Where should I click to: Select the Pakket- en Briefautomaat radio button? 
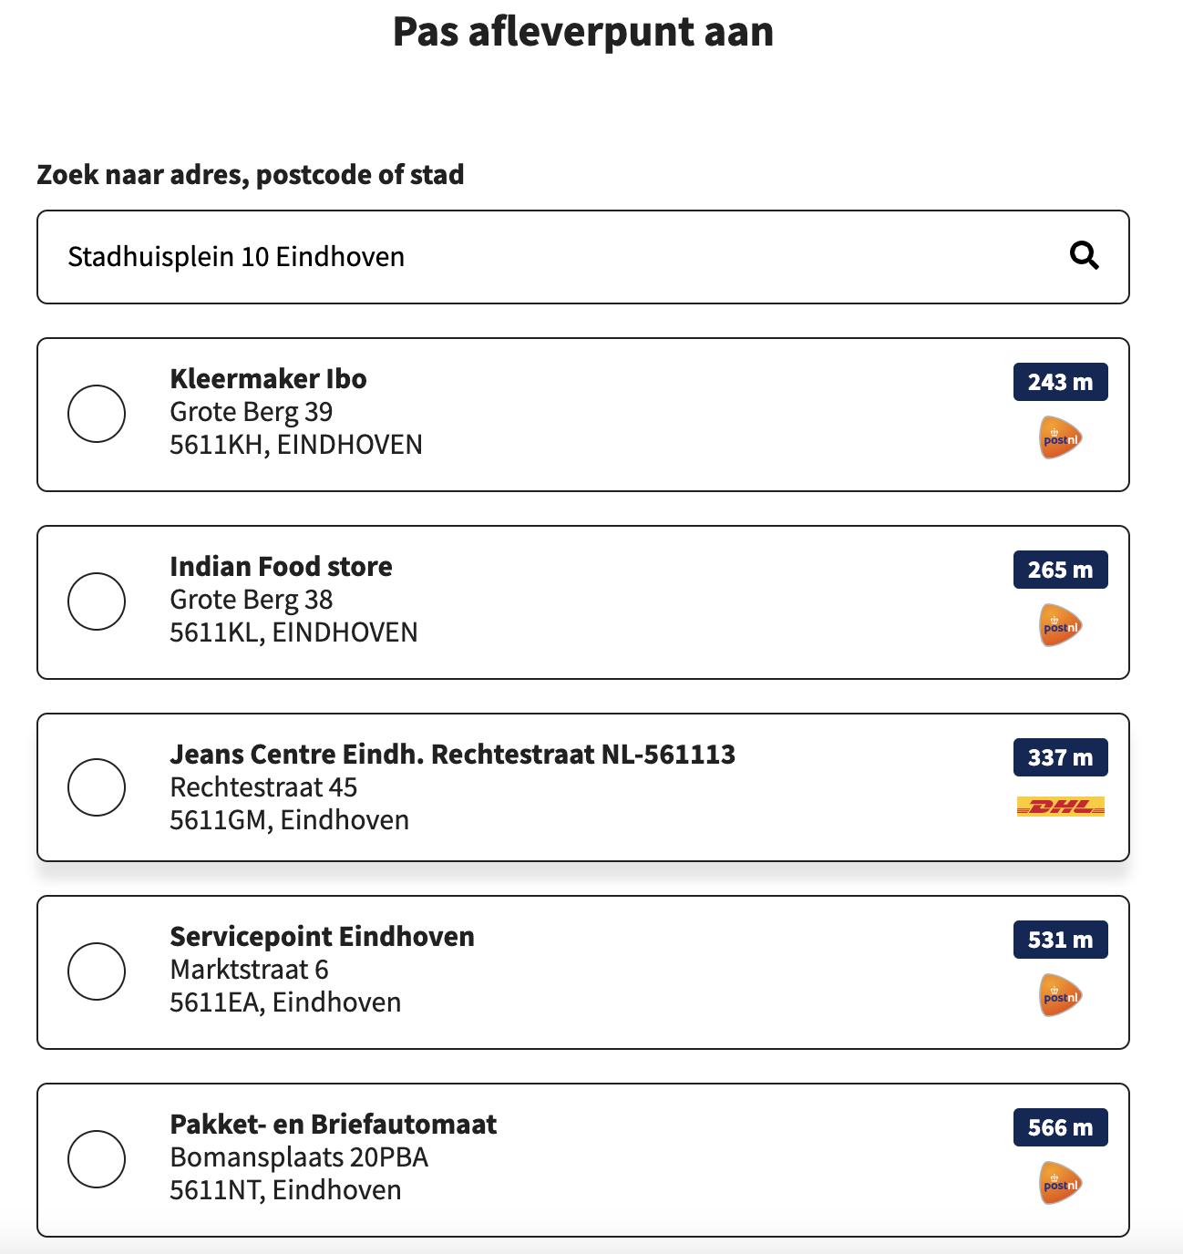[97, 1159]
